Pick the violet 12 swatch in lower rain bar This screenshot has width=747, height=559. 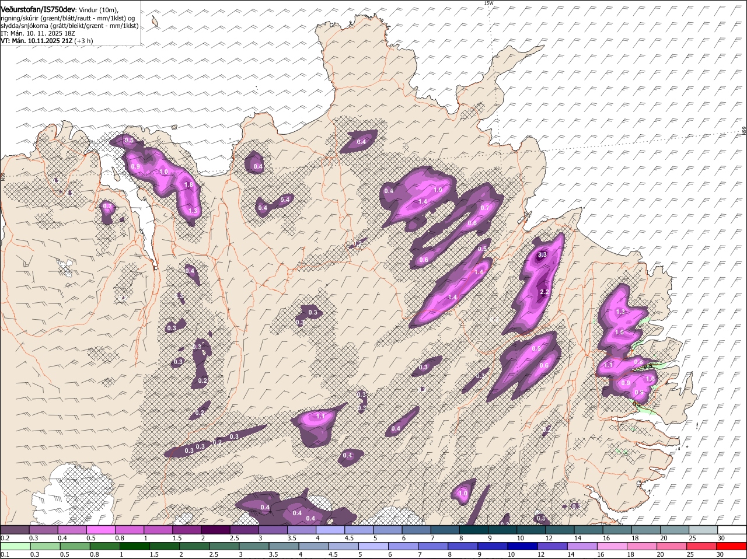point(553,547)
